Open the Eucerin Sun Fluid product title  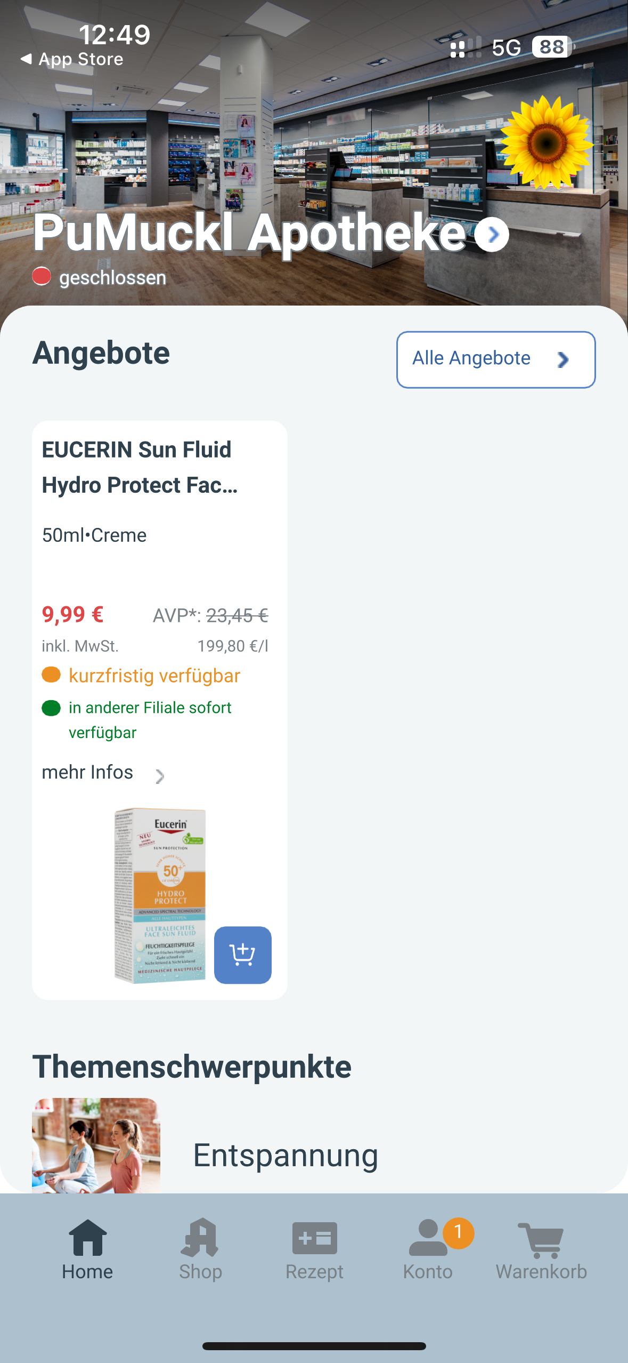click(140, 467)
